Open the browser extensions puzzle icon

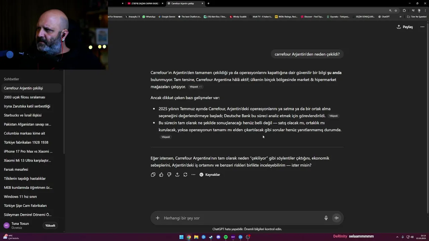coord(404,10)
